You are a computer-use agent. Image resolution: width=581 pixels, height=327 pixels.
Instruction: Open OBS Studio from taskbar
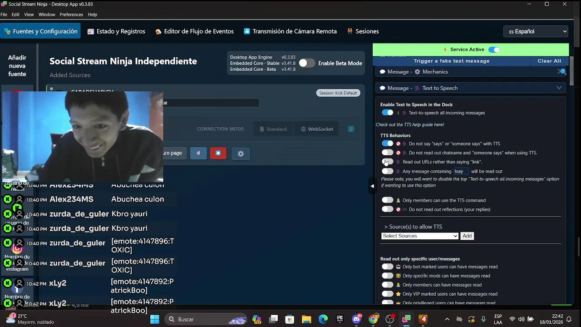390,319
